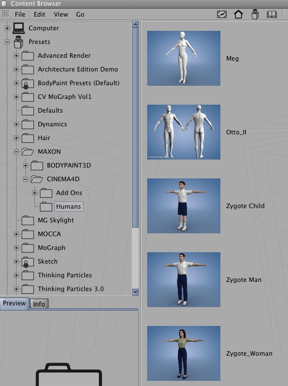Click the Add Ons folder icon
This screenshot has height=386, width=288.
tap(46, 193)
